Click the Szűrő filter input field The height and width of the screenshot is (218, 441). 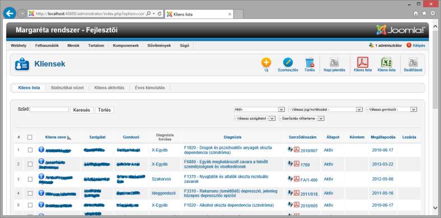click(x=49, y=110)
